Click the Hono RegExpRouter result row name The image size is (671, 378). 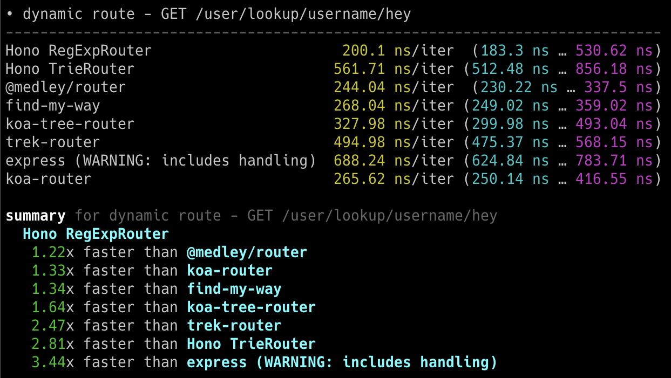click(x=78, y=51)
